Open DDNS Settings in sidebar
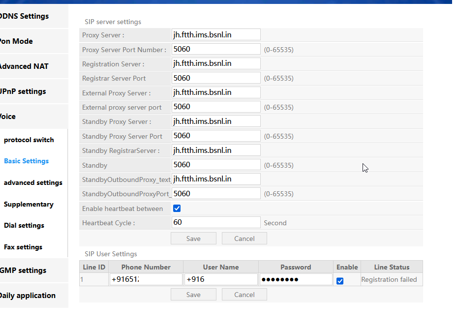Image resolution: width=457 pixels, height=329 pixels. 25,16
